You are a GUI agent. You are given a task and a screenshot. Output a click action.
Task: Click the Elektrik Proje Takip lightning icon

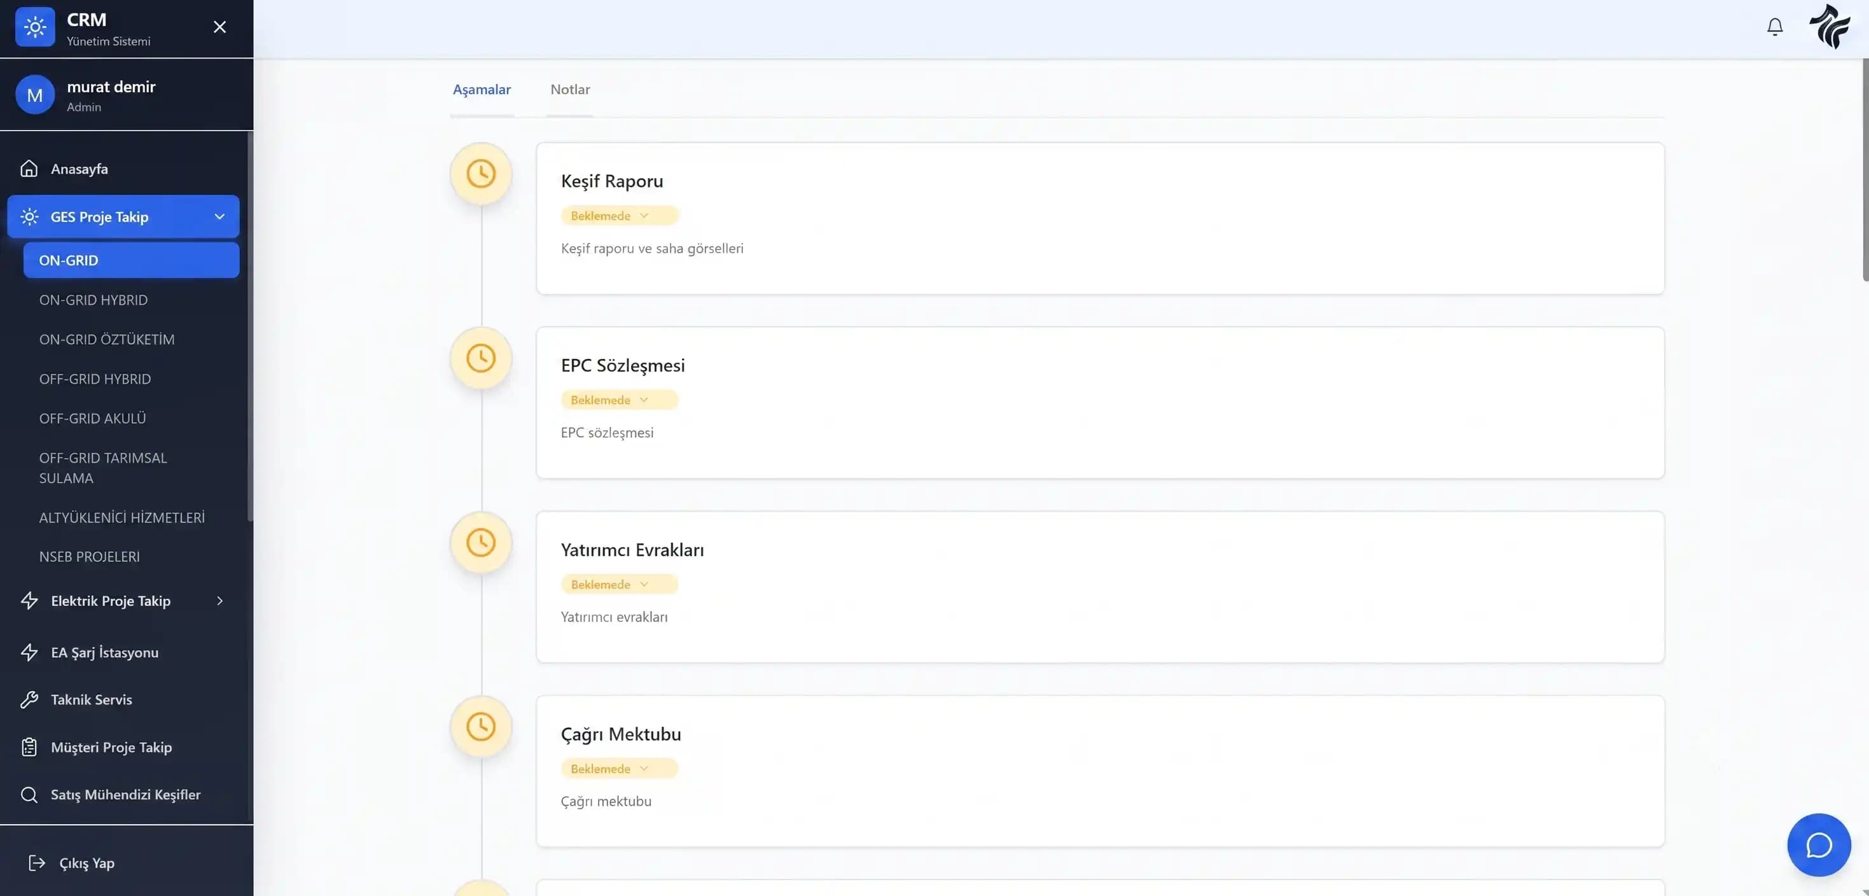(29, 600)
